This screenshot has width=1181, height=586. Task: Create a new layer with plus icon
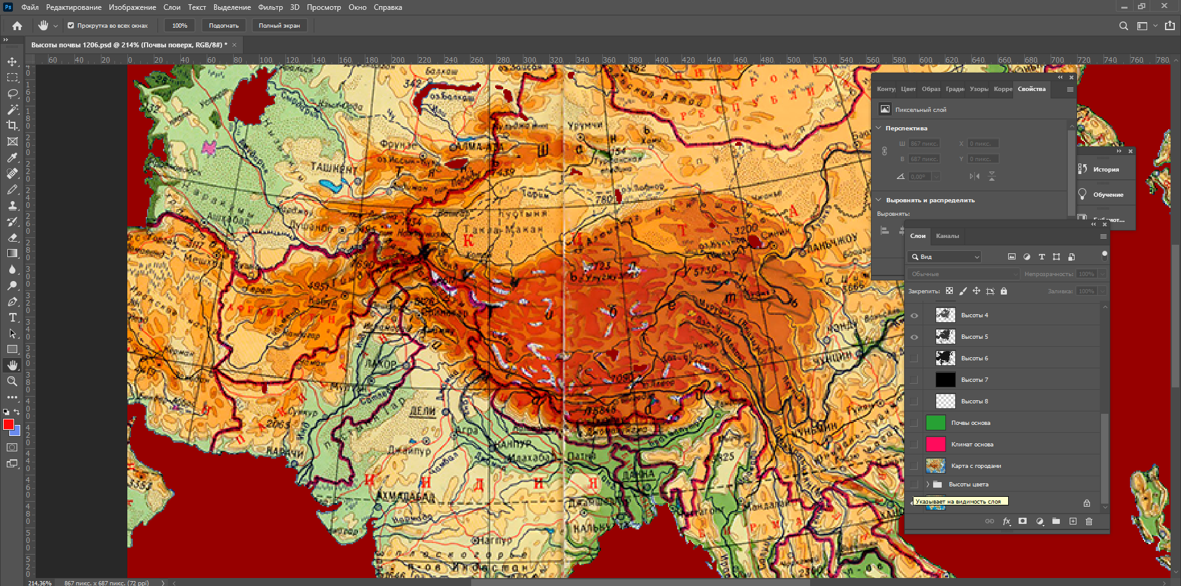click(x=1073, y=521)
